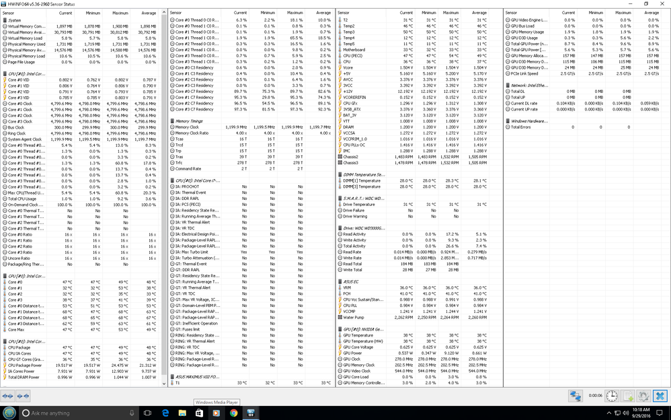
Task: Select the DIMM Temperature Se... group header
Action: pos(420,175)
